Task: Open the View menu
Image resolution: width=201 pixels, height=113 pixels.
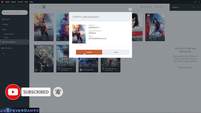Action: point(26,2)
